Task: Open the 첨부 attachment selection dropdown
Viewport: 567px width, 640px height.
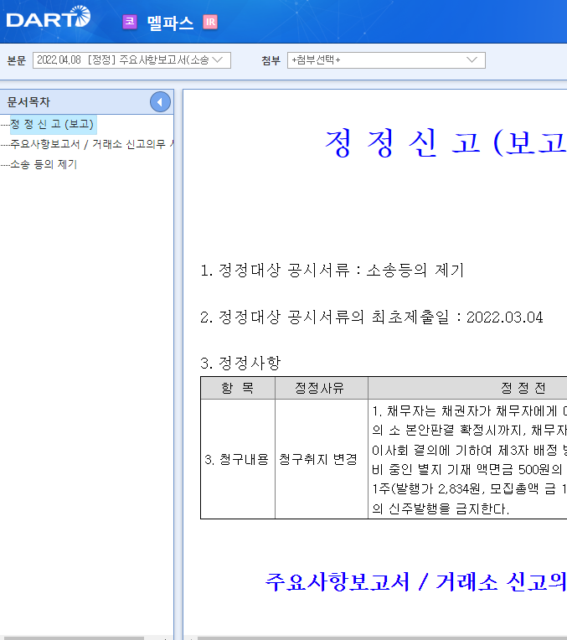Action: click(x=386, y=60)
